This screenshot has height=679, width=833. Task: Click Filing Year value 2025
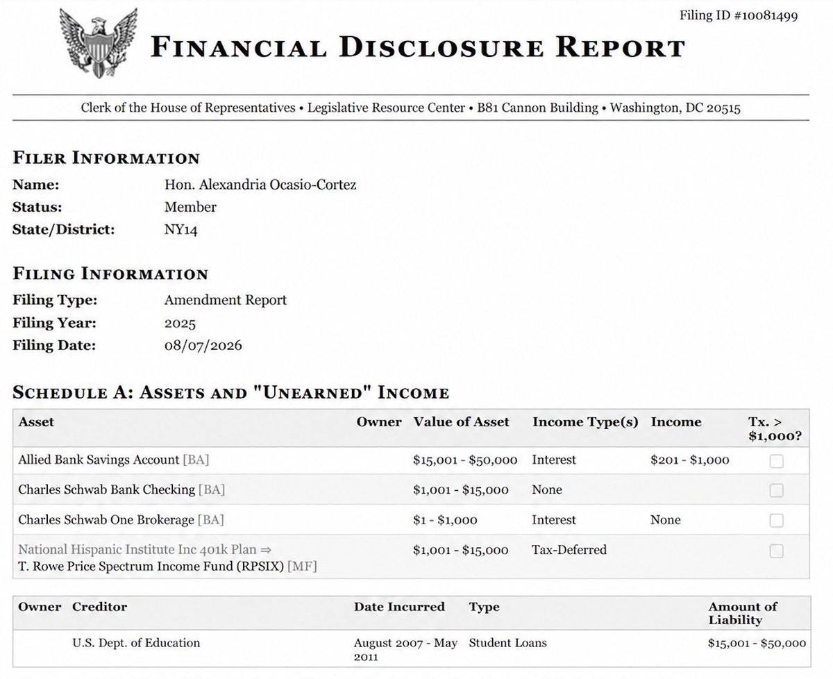point(180,323)
